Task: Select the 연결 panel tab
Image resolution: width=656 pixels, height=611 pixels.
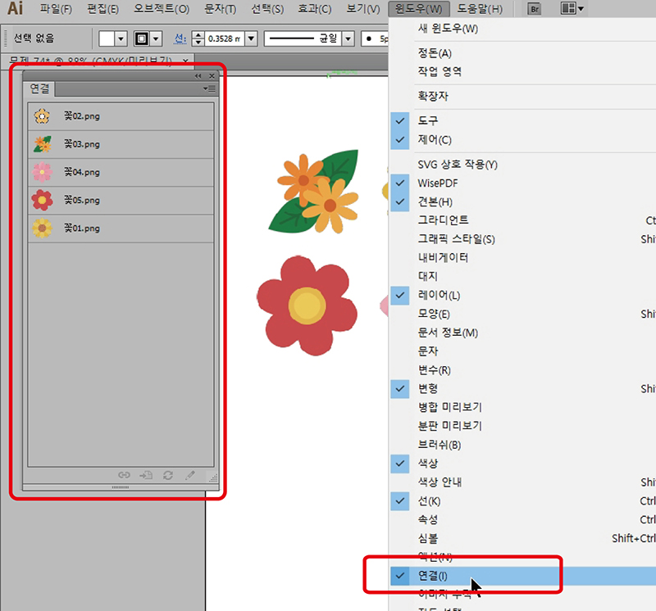Action: 39,88
